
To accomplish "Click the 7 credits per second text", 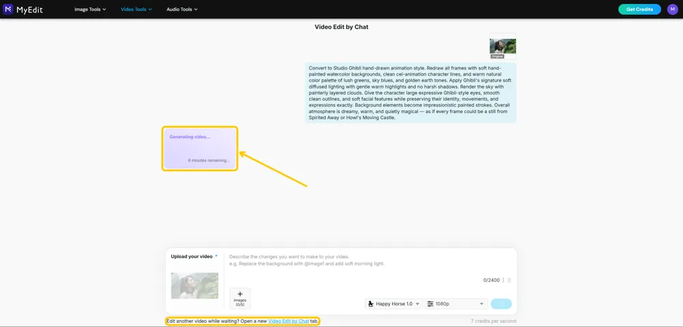I will pos(494,321).
